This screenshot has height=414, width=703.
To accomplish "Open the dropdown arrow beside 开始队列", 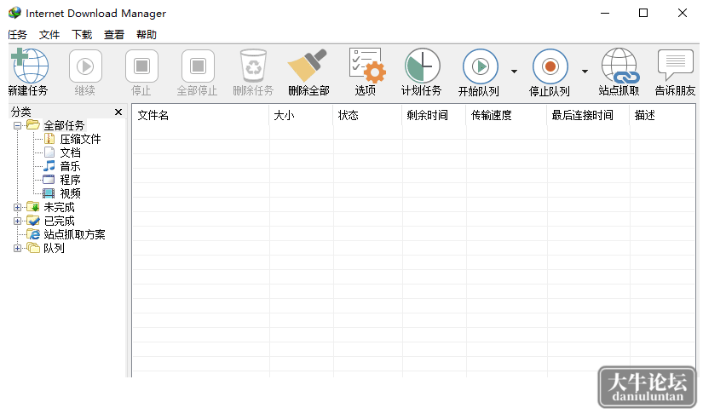I will click(514, 72).
